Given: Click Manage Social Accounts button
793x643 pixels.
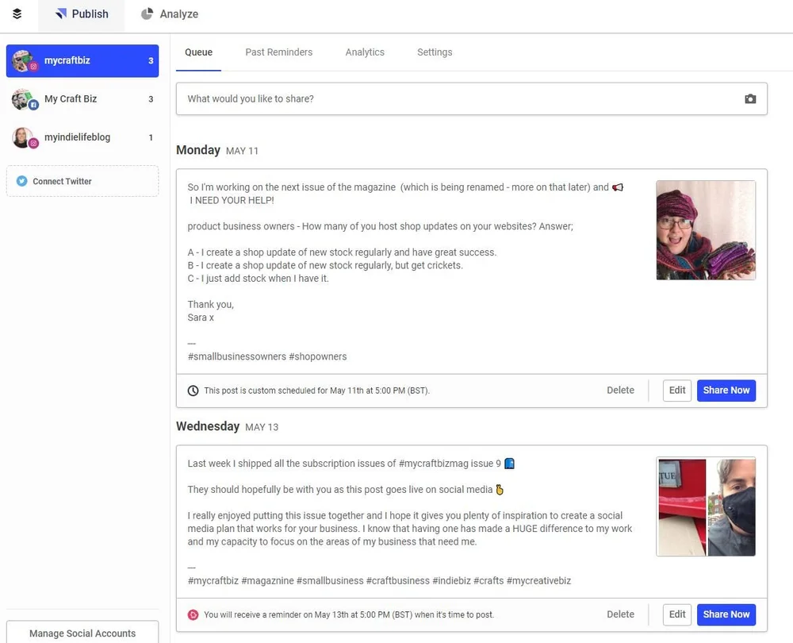Looking at the screenshot, I should point(82,633).
